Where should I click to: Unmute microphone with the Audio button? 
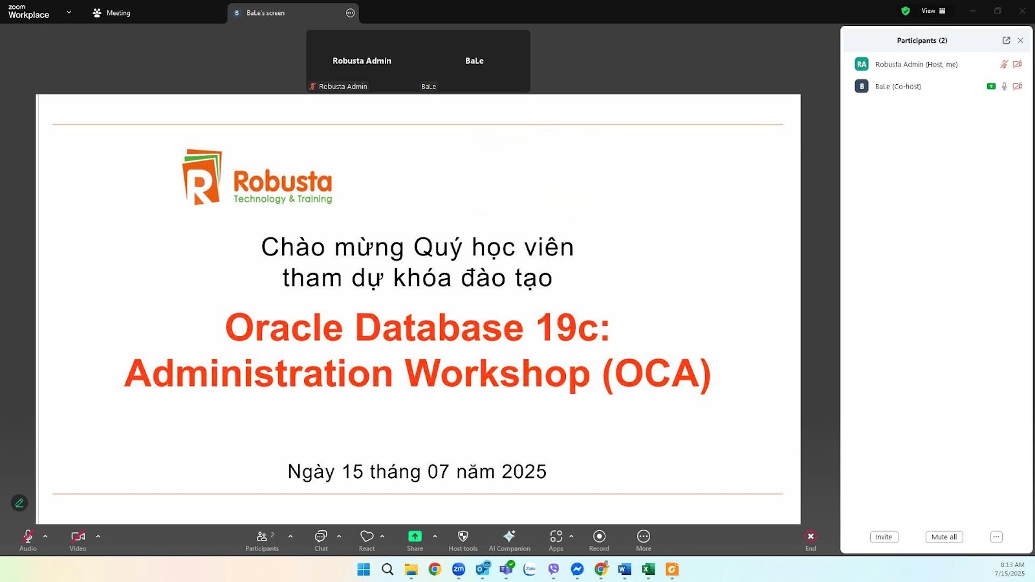28,540
